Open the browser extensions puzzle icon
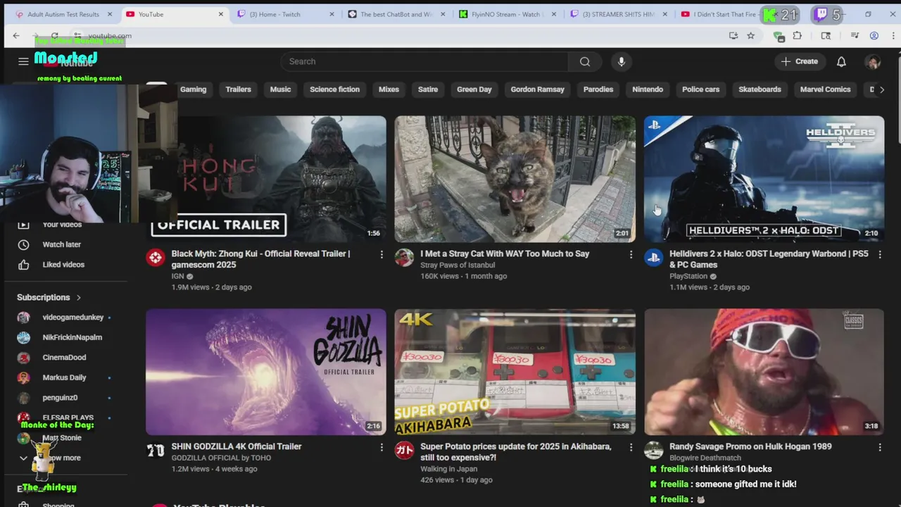Screen dimensions: 901x507 point(797,36)
